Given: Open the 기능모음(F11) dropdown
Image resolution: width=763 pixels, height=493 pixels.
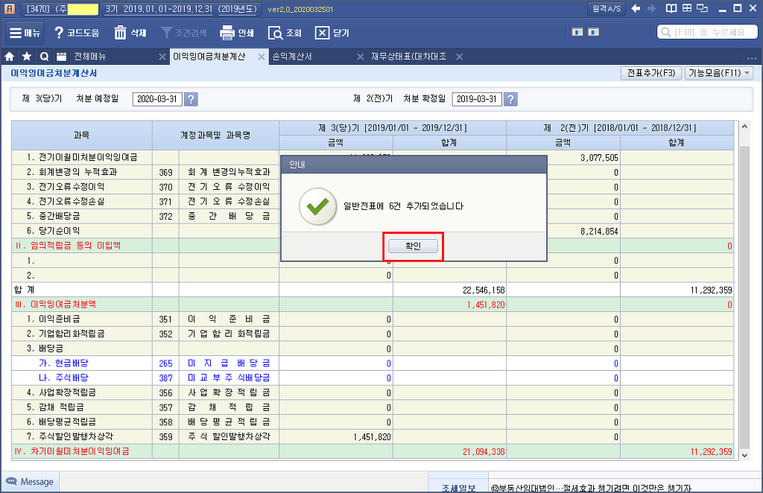Looking at the screenshot, I should 719,73.
